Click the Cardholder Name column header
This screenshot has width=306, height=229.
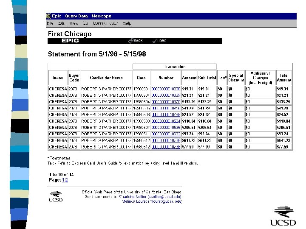(x=106, y=78)
